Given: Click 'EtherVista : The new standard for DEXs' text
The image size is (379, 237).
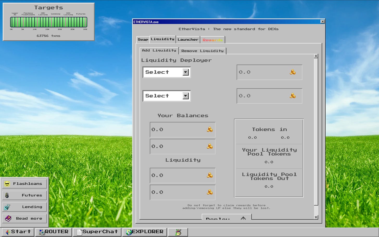Looking at the screenshot, I should tap(229, 29).
